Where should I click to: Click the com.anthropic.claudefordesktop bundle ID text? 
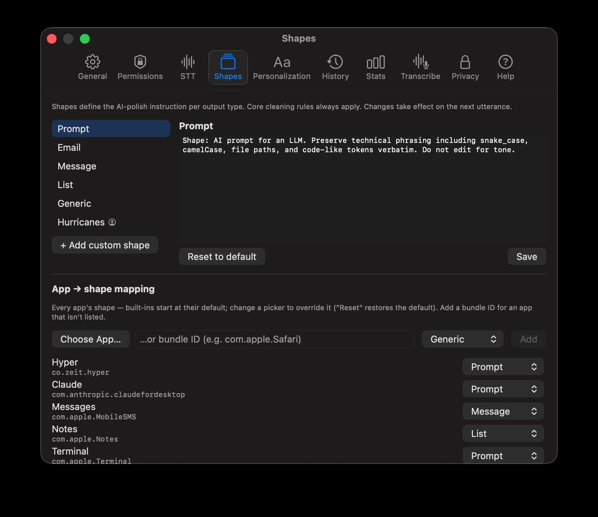point(118,394)
